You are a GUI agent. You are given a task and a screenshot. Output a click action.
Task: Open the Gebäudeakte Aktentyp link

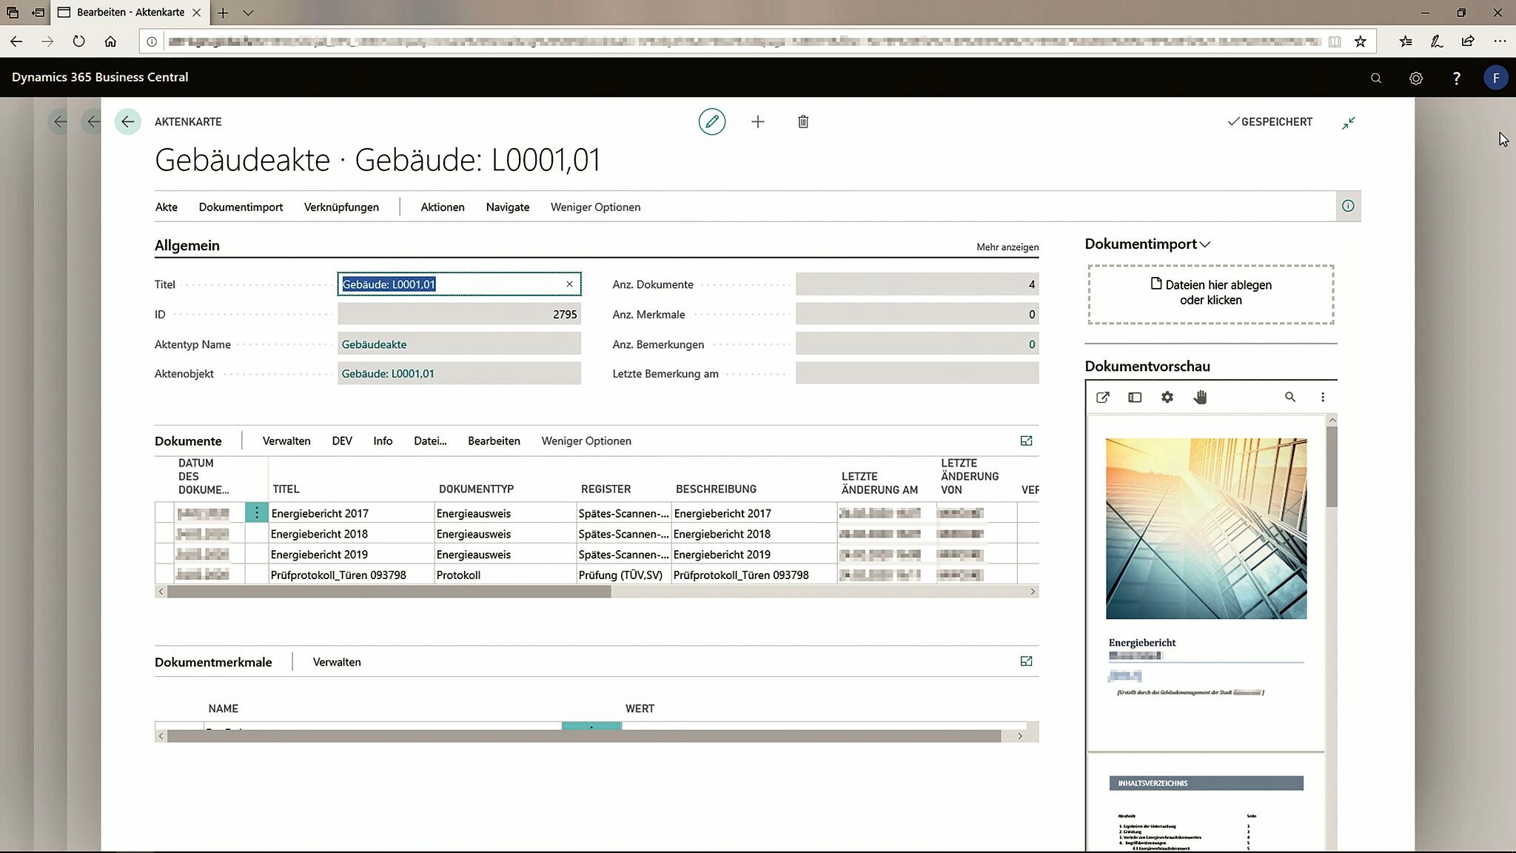[374, 344]
